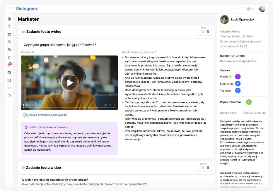This screenshot has height=191, width=273.
Task: Open the candidate search sidebar icon
Action: point(9,27)
